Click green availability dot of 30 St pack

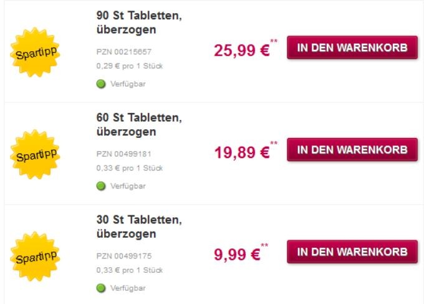tap(101, 288)
